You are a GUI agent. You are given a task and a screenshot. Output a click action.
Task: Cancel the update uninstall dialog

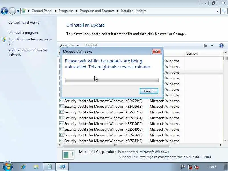click(x=149, y=91)
